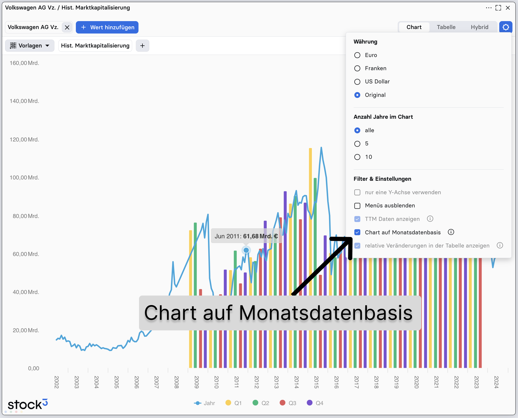Screen dimensions: 518x418
Task: Click Wert hinzufügen button
Action: [107, 27]
